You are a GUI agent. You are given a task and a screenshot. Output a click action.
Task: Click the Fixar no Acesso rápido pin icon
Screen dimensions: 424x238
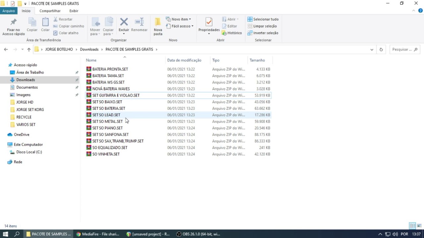tap(14, 22)
